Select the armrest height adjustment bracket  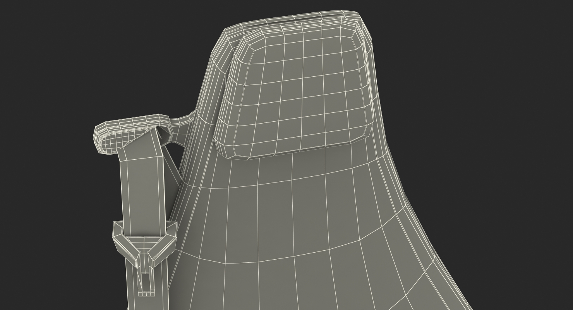pyautogui.click(x=145, y=258)
